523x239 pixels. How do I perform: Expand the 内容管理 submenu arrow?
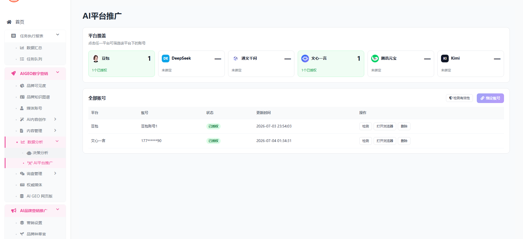pyautogui.click(x=55, y=130)
